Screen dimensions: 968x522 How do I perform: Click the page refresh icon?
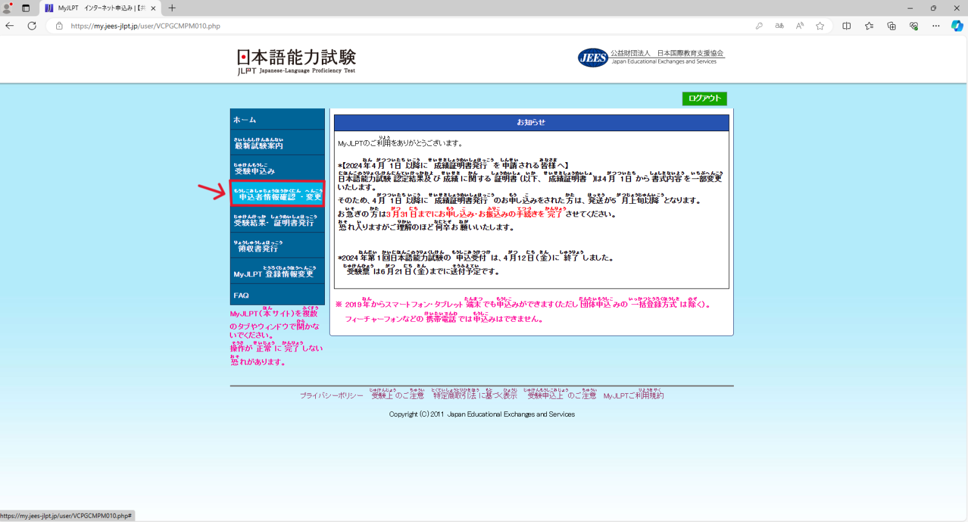click(x=32, y=25)
